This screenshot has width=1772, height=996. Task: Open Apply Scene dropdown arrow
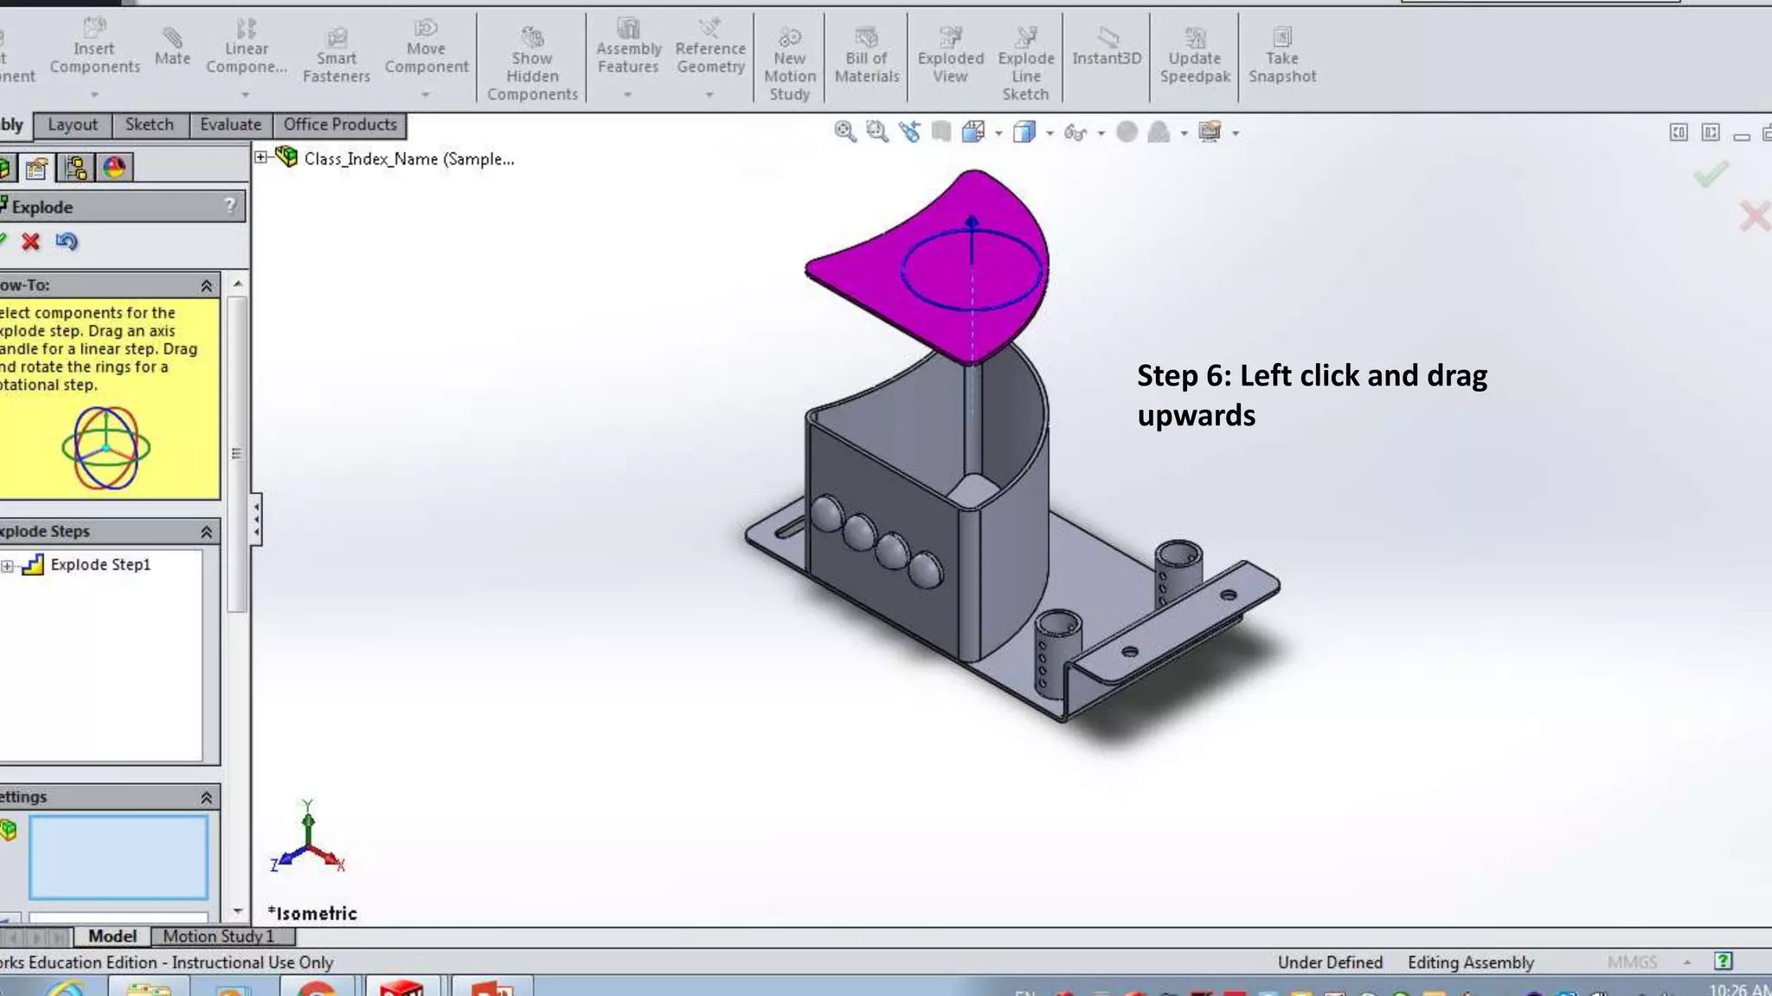[1184, 133]
